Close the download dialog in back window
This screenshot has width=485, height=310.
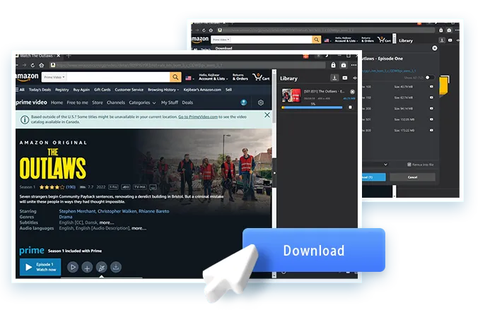[435, 48]
